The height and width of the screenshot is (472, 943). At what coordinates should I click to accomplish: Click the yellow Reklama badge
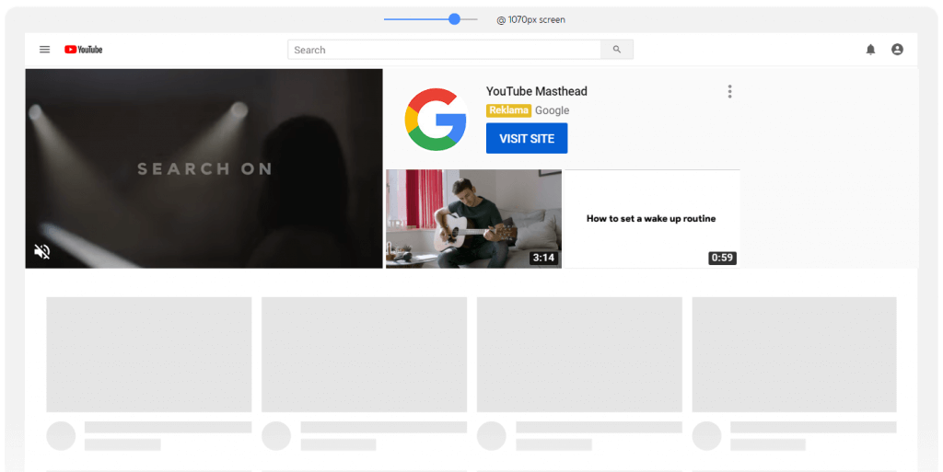tap(508, 110)
